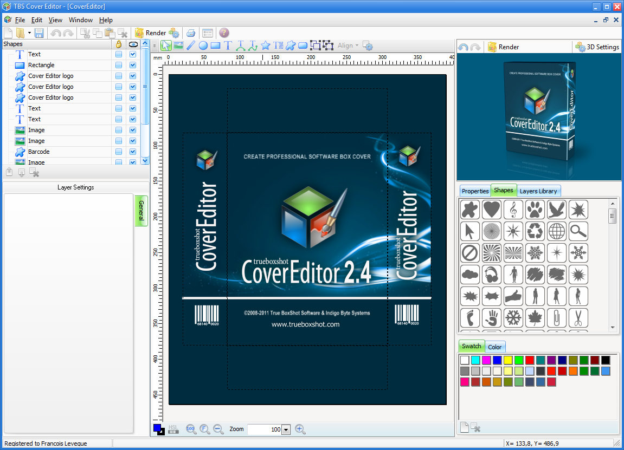Open the folder dropdown arrow for recent files
The height and width of the screenshot is (450, 624).
29,33
